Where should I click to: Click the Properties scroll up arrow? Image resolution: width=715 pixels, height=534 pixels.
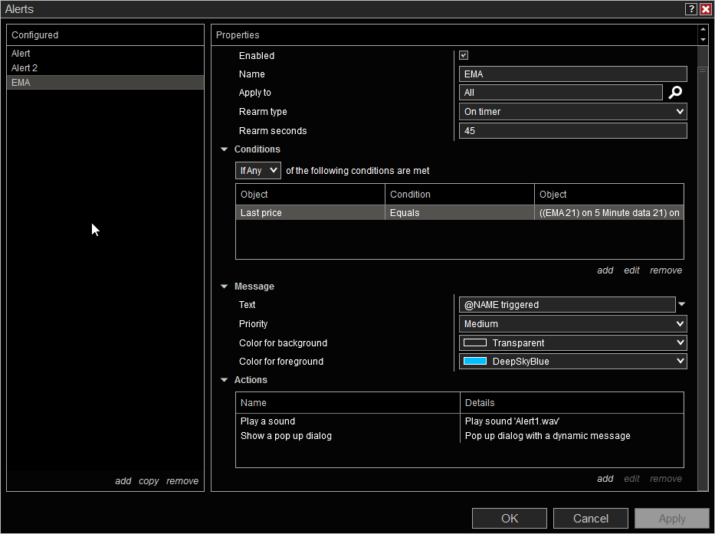[703, 31]
